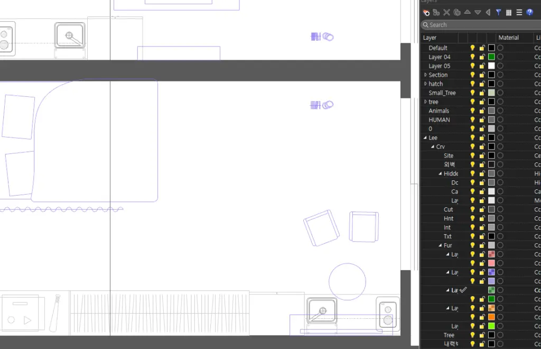The height and width of the screenshot is (349, 541).
Task: Expand the hatch layer group
Action: [425, 84]
